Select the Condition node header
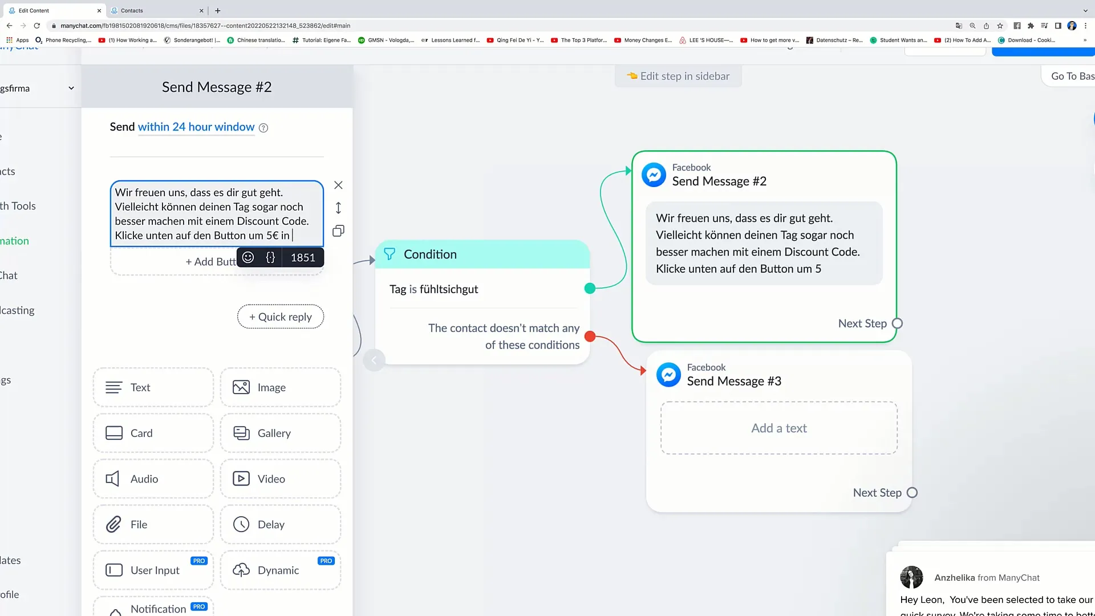 click(482, 254)
